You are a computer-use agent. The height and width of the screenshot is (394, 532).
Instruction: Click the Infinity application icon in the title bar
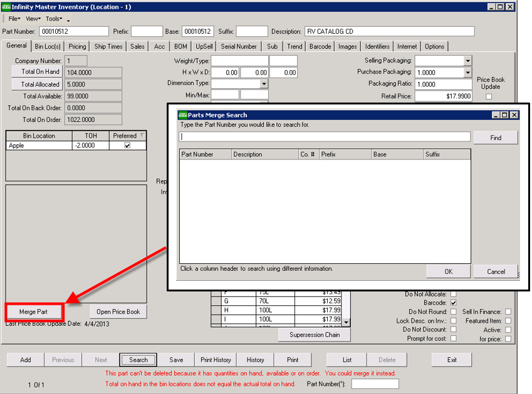point(6,7)
